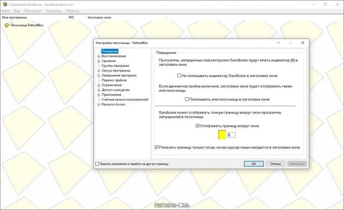Select the Приложения label in tree
This screenshot has height=210, width=344.
pyautogui.click(x=111, y=95)
